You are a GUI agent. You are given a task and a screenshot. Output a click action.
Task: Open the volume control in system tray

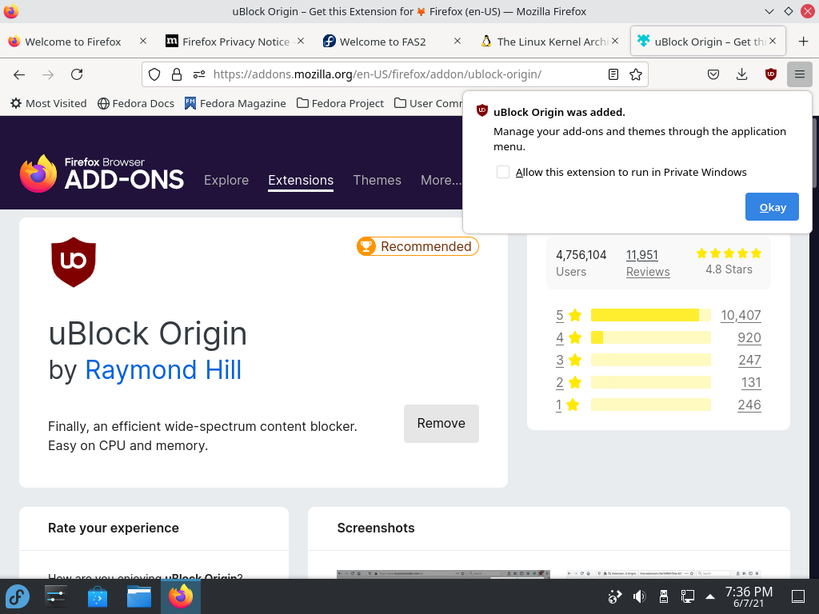[639, 596]
